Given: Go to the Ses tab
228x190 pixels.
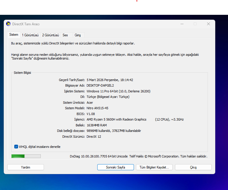Looking at the screenshot, I should (65, 35).
